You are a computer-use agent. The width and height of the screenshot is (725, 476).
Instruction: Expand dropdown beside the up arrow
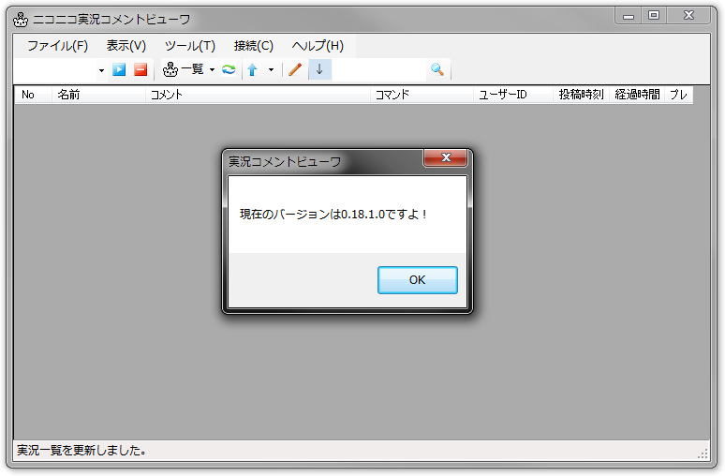(x=271, y=70)
